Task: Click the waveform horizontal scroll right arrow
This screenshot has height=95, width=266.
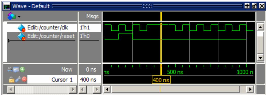Action: pos(250,89)
